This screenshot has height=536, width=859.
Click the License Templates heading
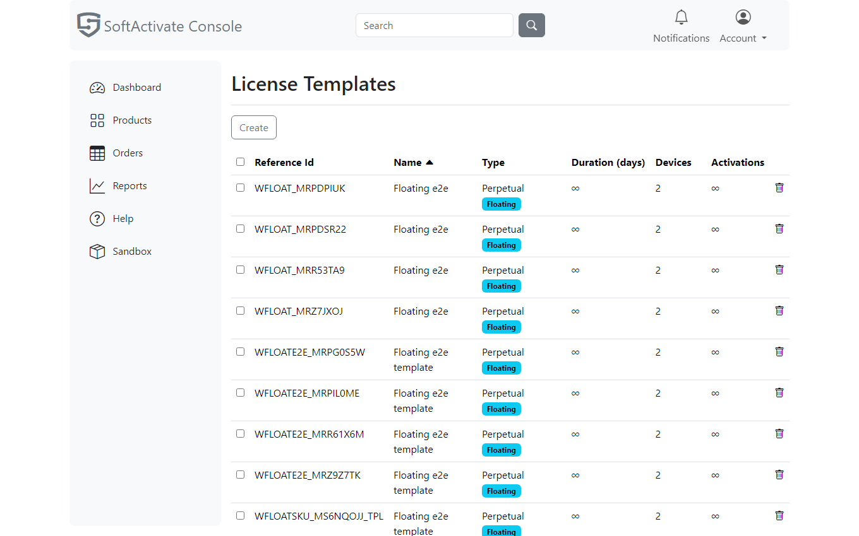coord(314,84)
